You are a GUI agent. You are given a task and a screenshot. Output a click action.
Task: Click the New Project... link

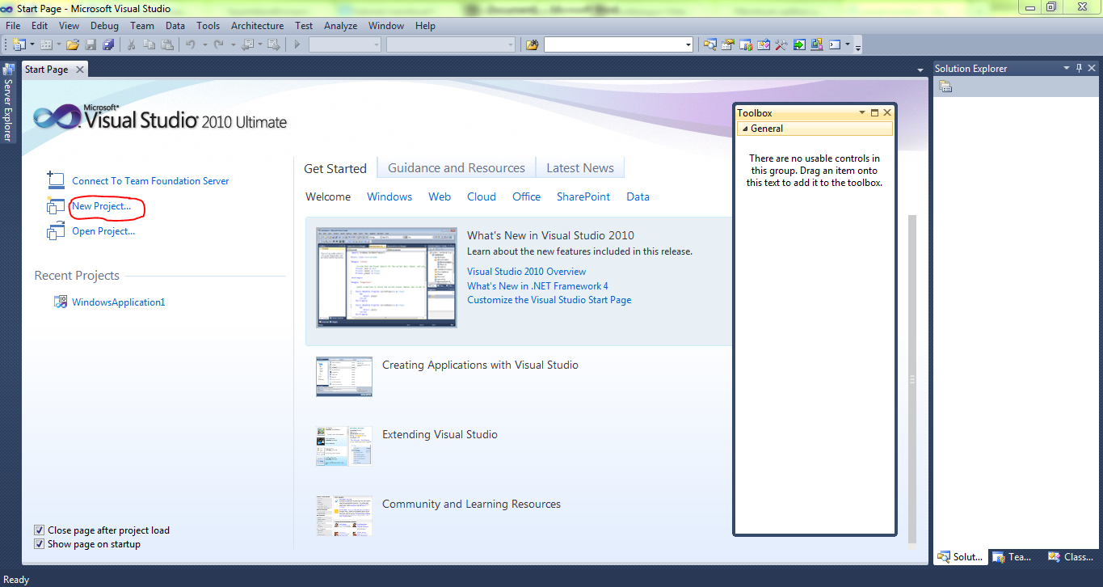(101, 206)
